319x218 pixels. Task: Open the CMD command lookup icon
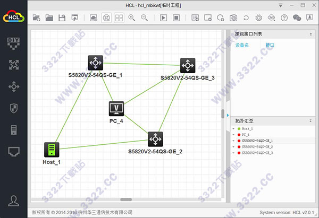271,18
